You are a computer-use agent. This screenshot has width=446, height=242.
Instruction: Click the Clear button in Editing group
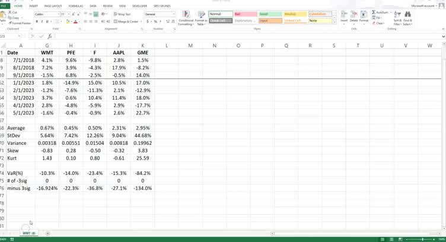click(x=378, y=23)
